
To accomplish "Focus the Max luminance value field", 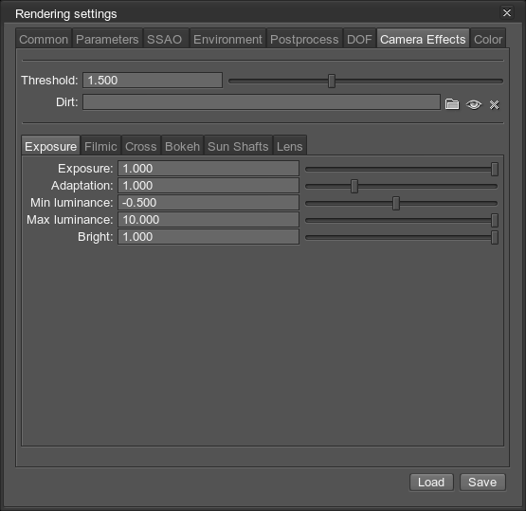I will [x=209, y=220].
